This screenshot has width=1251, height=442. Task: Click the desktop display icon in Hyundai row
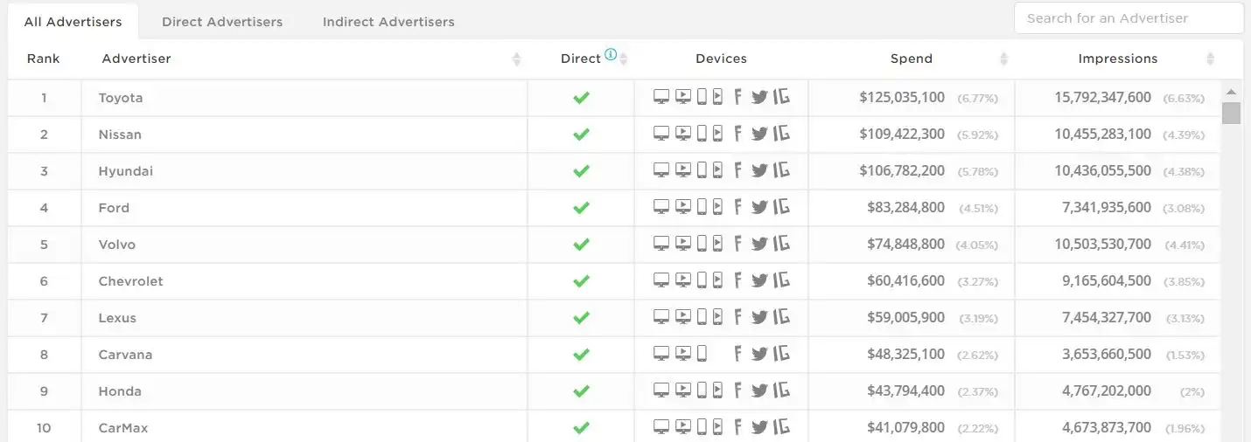661,170
